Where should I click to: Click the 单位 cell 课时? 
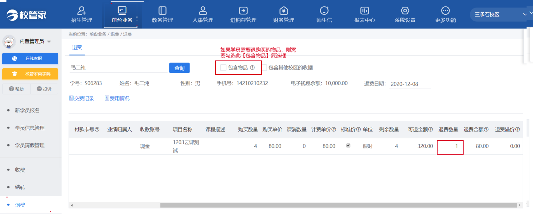[368, 146]
